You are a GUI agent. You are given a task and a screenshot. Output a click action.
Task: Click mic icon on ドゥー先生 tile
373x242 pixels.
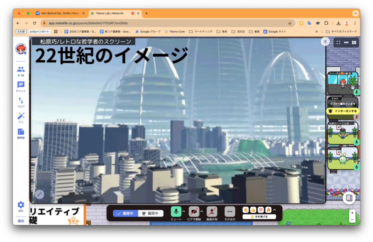pos(356,92)
